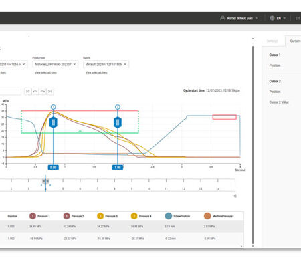Grab cursor 2 blue hexagon handle
301x264 pixels.
coord(118,122)
